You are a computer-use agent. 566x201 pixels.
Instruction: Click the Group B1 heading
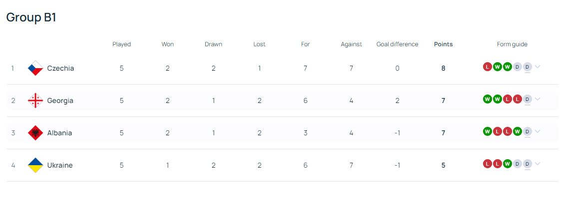pos(31,17)
